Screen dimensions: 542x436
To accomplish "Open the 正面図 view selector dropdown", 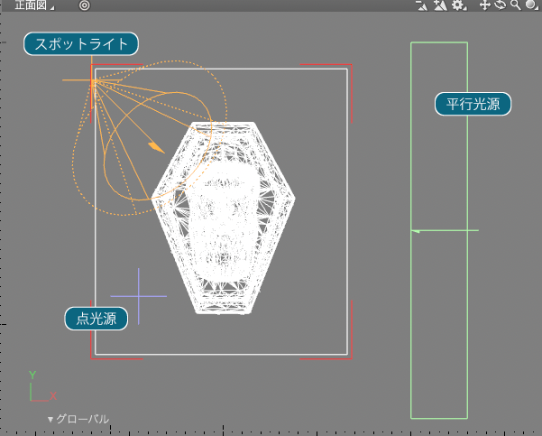I will point(33,5).
